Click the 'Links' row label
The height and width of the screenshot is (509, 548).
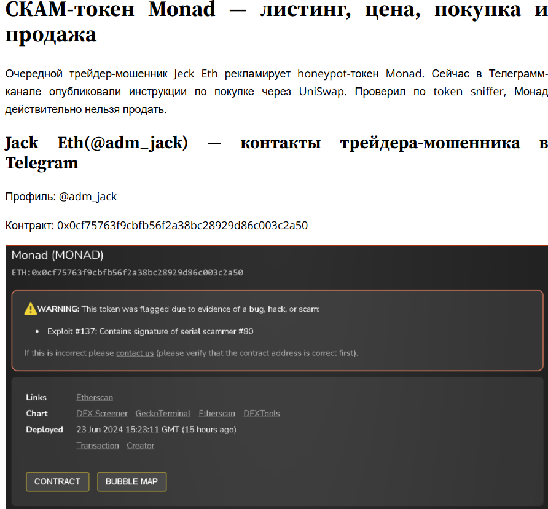(x=36, y=397)
